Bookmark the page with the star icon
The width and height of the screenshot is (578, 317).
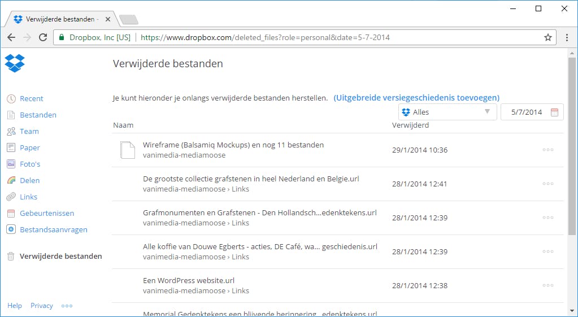[548, 37]
